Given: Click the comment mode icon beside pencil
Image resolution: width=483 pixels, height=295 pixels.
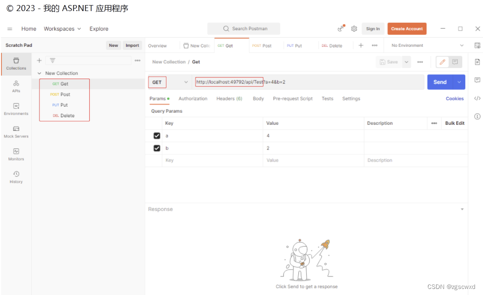Looking at the screenshot, I should 455,62.
